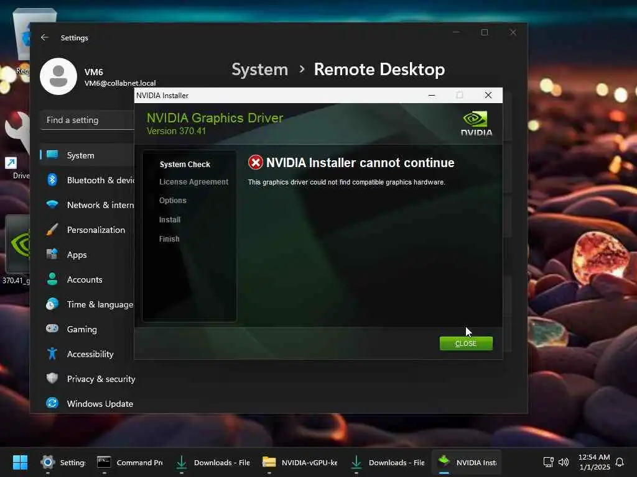Click the Find a setting search box
The height and width of the screenshot is (477, 637).
pos(87,120)
